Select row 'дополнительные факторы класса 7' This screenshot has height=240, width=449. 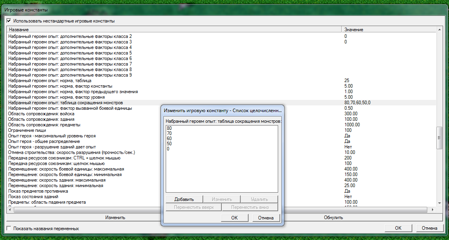(221, 64)
